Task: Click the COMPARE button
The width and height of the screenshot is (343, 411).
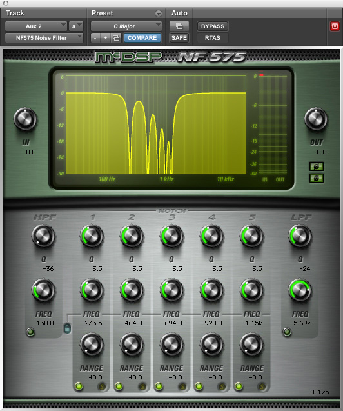Action: click(142, 38)
